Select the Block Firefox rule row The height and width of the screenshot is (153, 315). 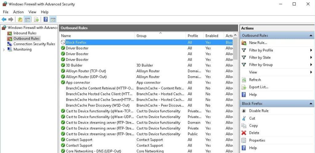[147, 42]
